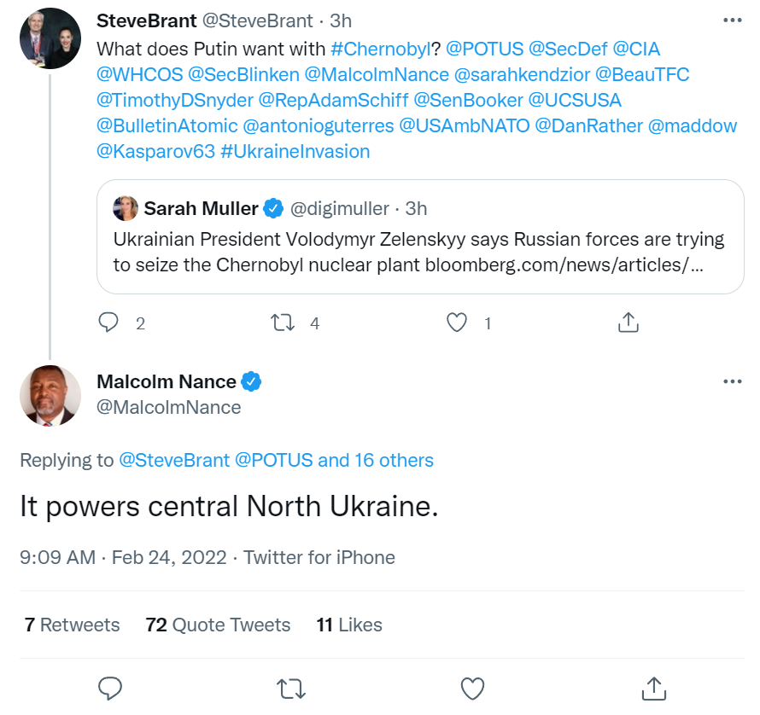Retweet SteveBrant's Chernobyl tweet
Image resolution: width=760 pixels, height=715 pixels.
tap(282, 323)
